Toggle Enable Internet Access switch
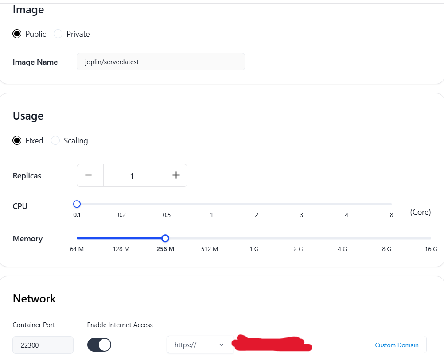This screenshot has height=364, width=444. click(x=99, y=345)
